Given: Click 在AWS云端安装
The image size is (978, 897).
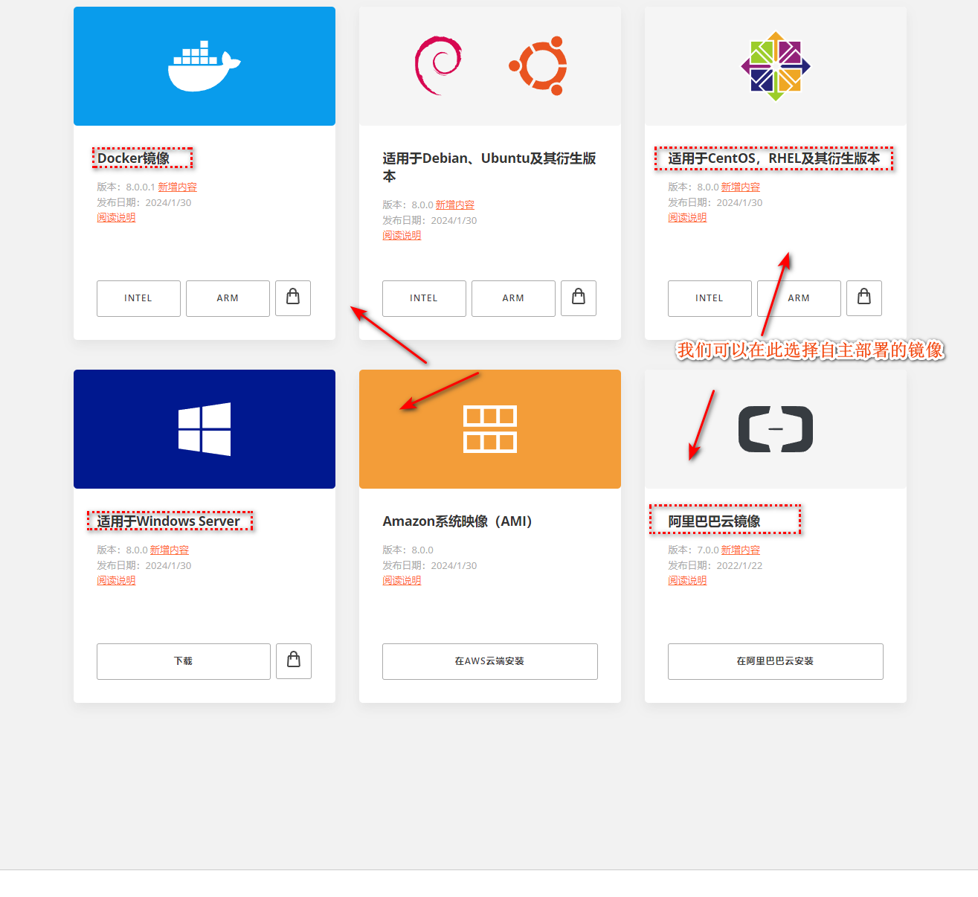Looking at the screenshot, I should pyautogui.click(x=489, y=661).
